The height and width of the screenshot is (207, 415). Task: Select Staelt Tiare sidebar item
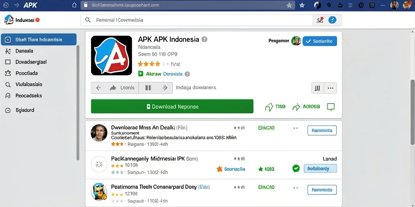pyautogui.click(x=39, y=40)
